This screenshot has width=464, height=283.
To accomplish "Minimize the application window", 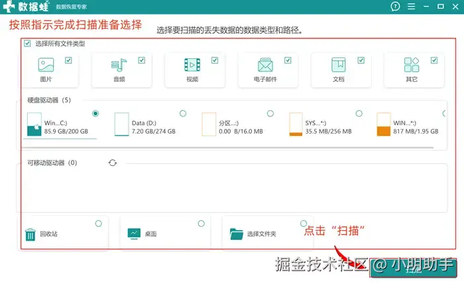I will pos(426,7).
